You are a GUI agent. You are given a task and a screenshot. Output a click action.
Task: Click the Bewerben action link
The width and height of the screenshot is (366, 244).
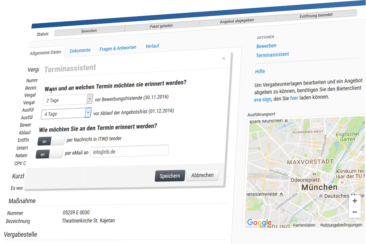point(266,46)
